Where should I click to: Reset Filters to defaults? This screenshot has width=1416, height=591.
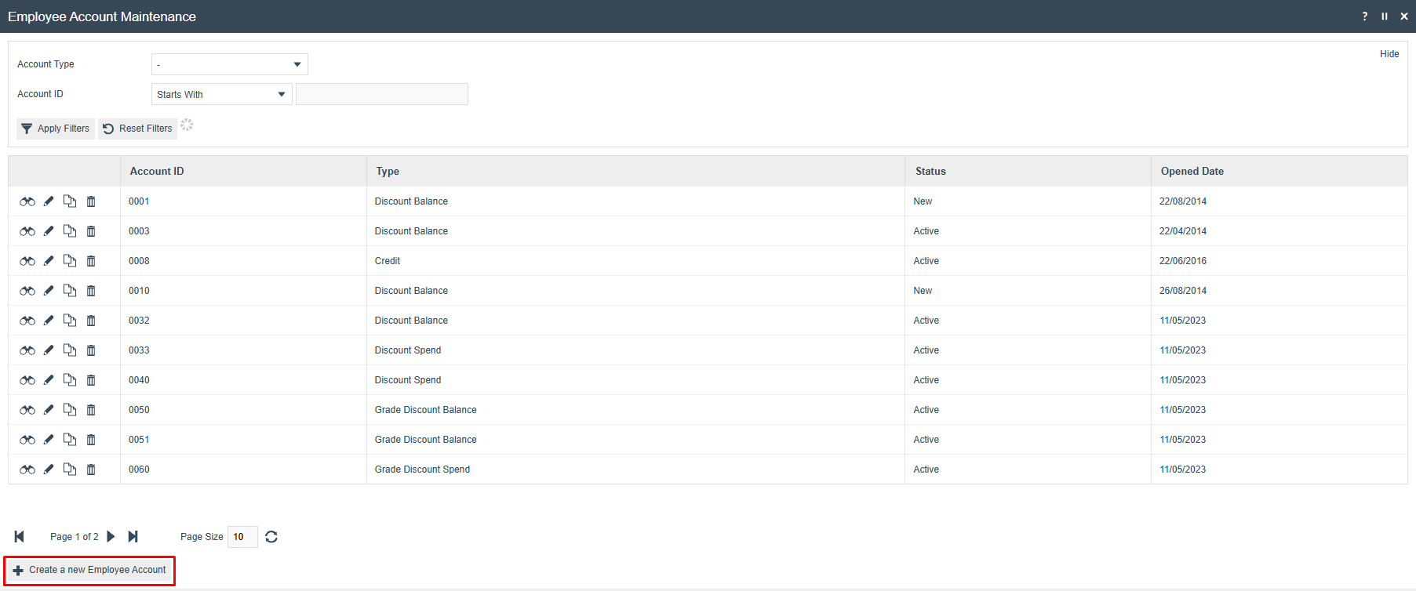137,129
